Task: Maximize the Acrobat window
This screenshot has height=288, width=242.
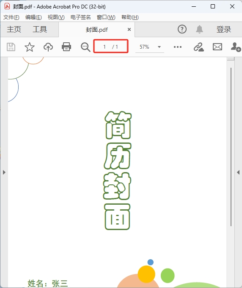Action: [x=213, y=6]
